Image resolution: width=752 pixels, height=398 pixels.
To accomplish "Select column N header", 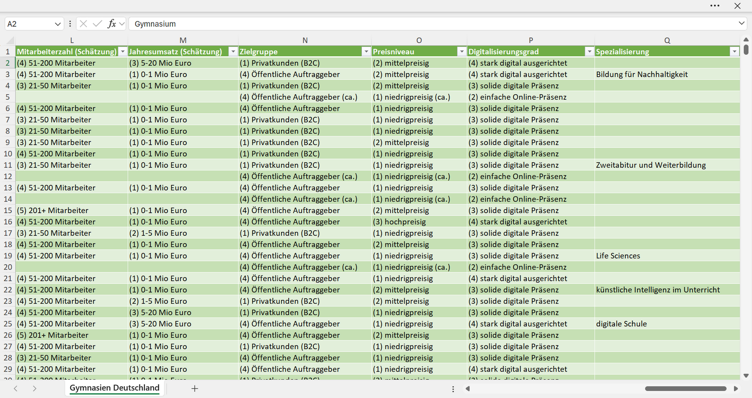I will click(305, 40).
